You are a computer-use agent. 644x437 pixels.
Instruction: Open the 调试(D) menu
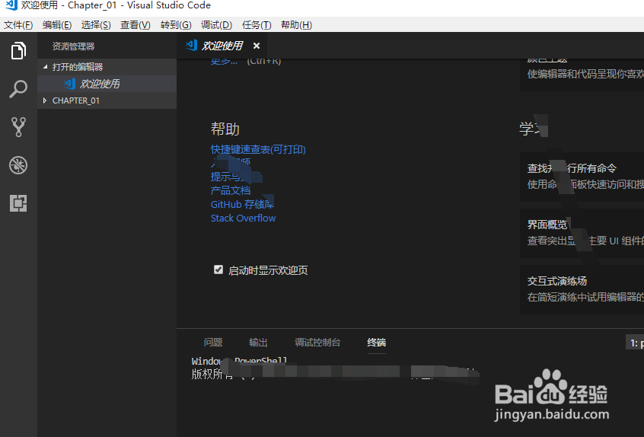coord(216,25)
